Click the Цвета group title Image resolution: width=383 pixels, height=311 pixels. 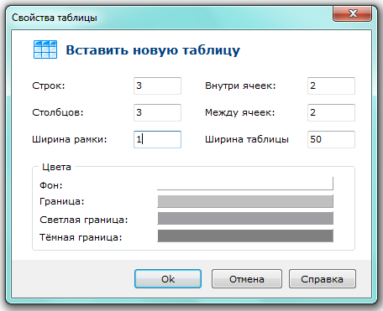point(56,167)
